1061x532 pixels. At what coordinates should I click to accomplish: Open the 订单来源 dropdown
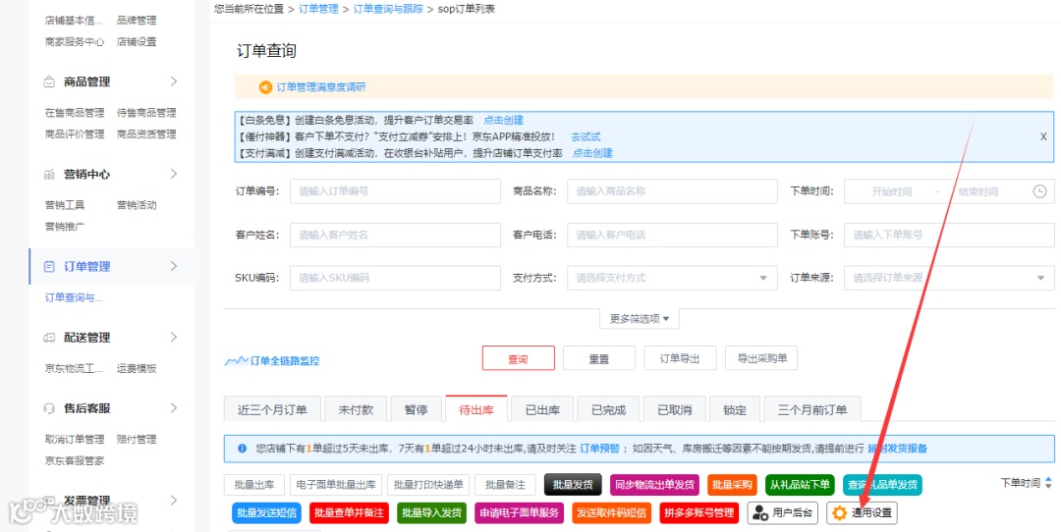[x=949, y=278]
